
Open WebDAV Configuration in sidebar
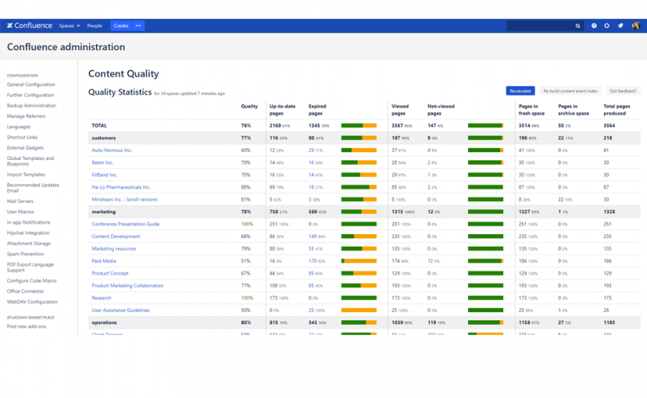coord(32,302)
